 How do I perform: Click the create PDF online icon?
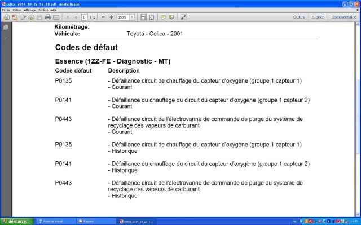click(6, 17)
